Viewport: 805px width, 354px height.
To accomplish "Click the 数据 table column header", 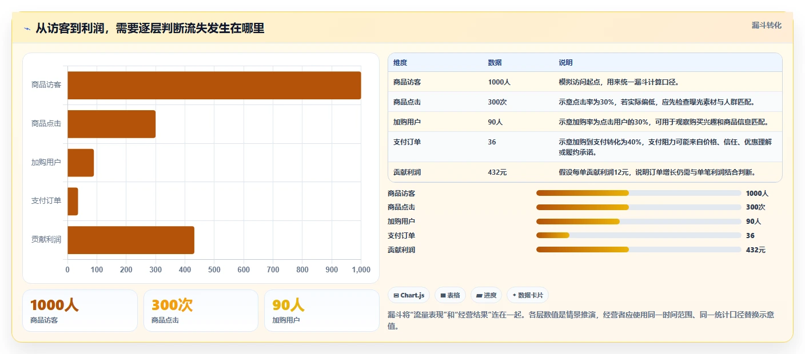I will (495, 63).
